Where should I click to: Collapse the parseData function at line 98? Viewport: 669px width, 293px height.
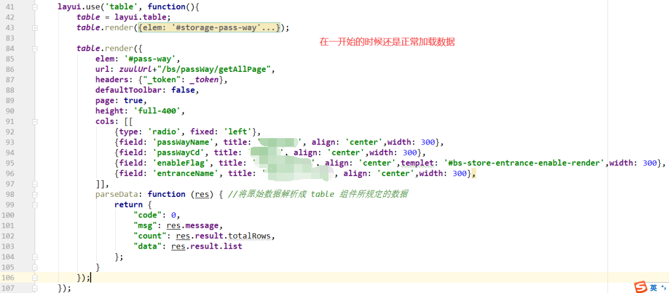pos(35,194)
